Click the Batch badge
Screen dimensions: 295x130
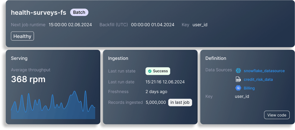pyautogui.click(x=79, y=12)
